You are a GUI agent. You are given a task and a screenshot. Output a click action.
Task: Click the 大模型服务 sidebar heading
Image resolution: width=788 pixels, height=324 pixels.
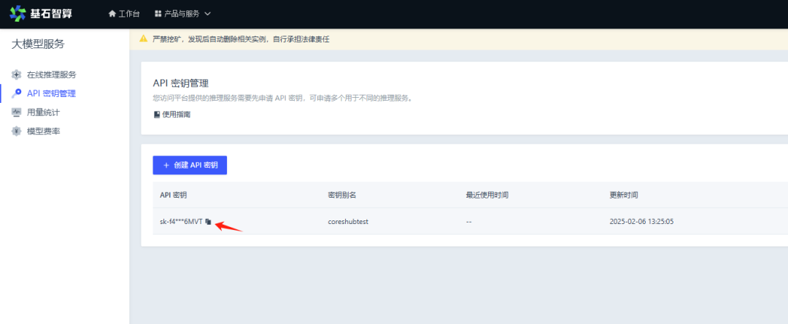point(38,44)
